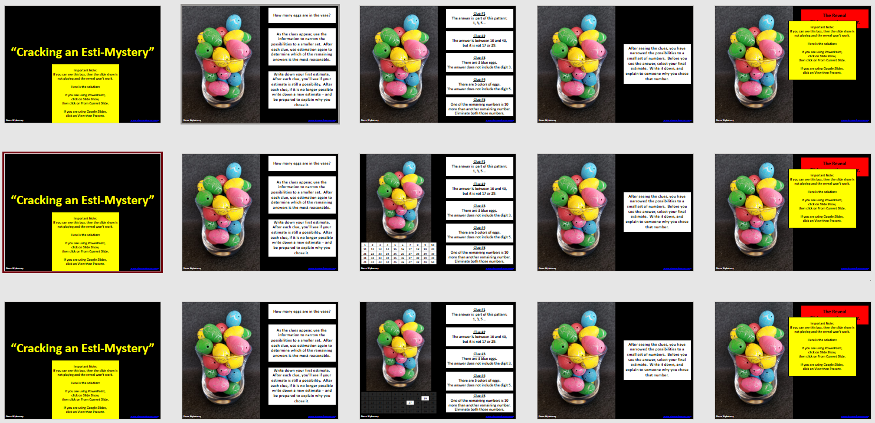Viewport: 875px width, 423px height.
Task: Select the middle-row 'The Reveal' slide thumbnail
Action: 792,212
